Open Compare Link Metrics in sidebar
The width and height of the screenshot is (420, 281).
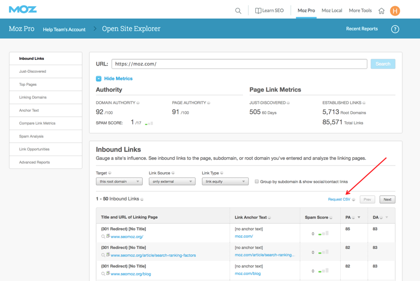[45, 123]
